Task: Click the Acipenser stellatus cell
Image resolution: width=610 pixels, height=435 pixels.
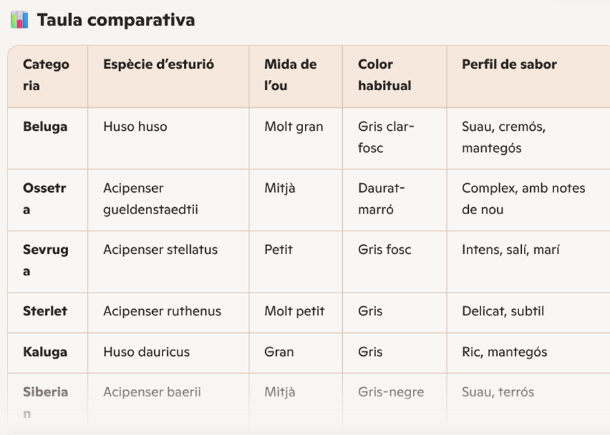Action: [160, 250]
